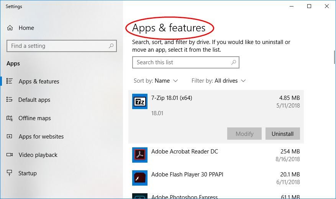Uninstall 7-Zip 18.01 (x64)

click(282, 134)
